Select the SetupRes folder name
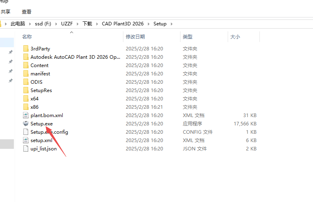This screenshot has width=313, height=202. coord(41,90)
